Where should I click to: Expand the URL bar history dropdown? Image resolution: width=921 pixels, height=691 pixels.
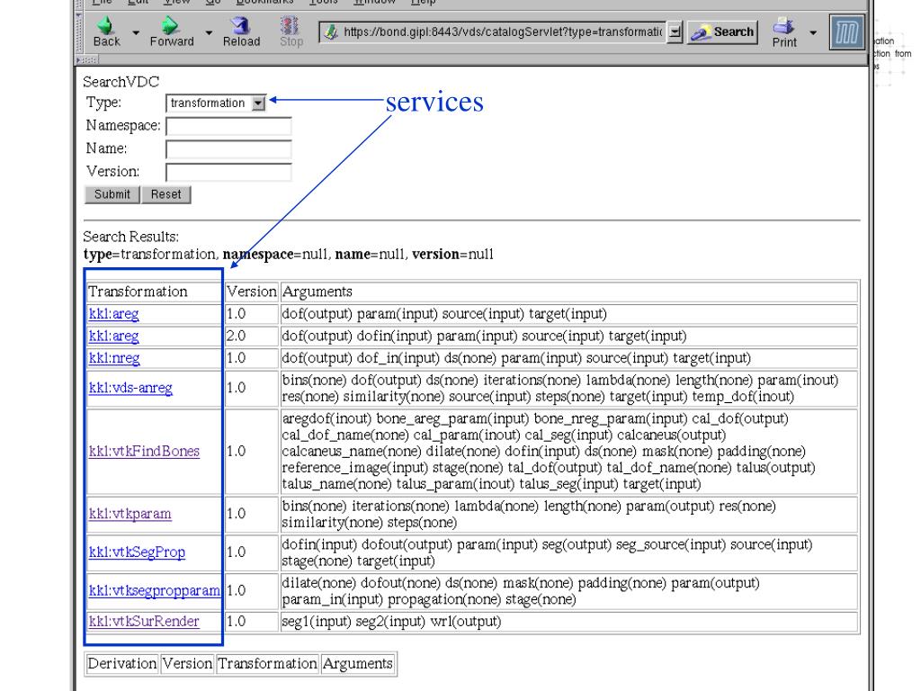pyautogui.click(x=675, y=31)
